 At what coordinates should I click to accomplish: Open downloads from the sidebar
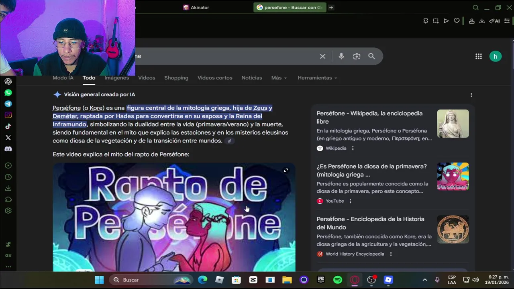point(8,188)
